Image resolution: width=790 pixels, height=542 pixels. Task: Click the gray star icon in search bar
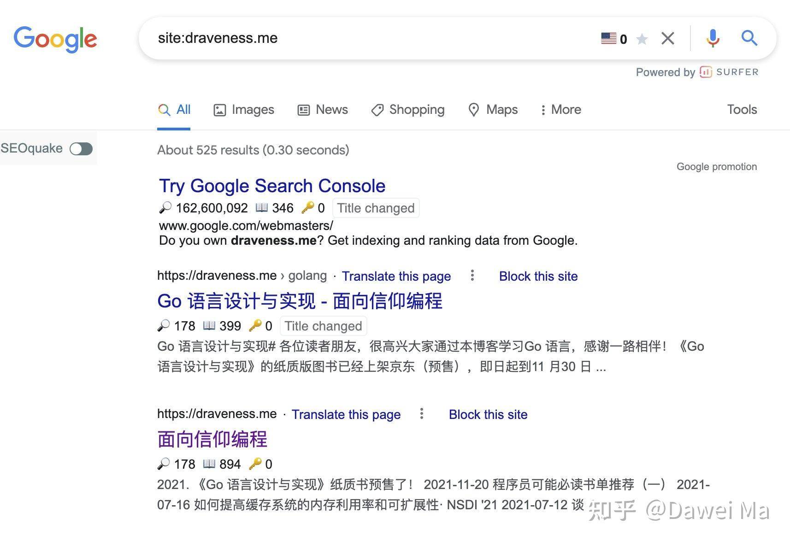pyautogui.click(x=642, y=39)
